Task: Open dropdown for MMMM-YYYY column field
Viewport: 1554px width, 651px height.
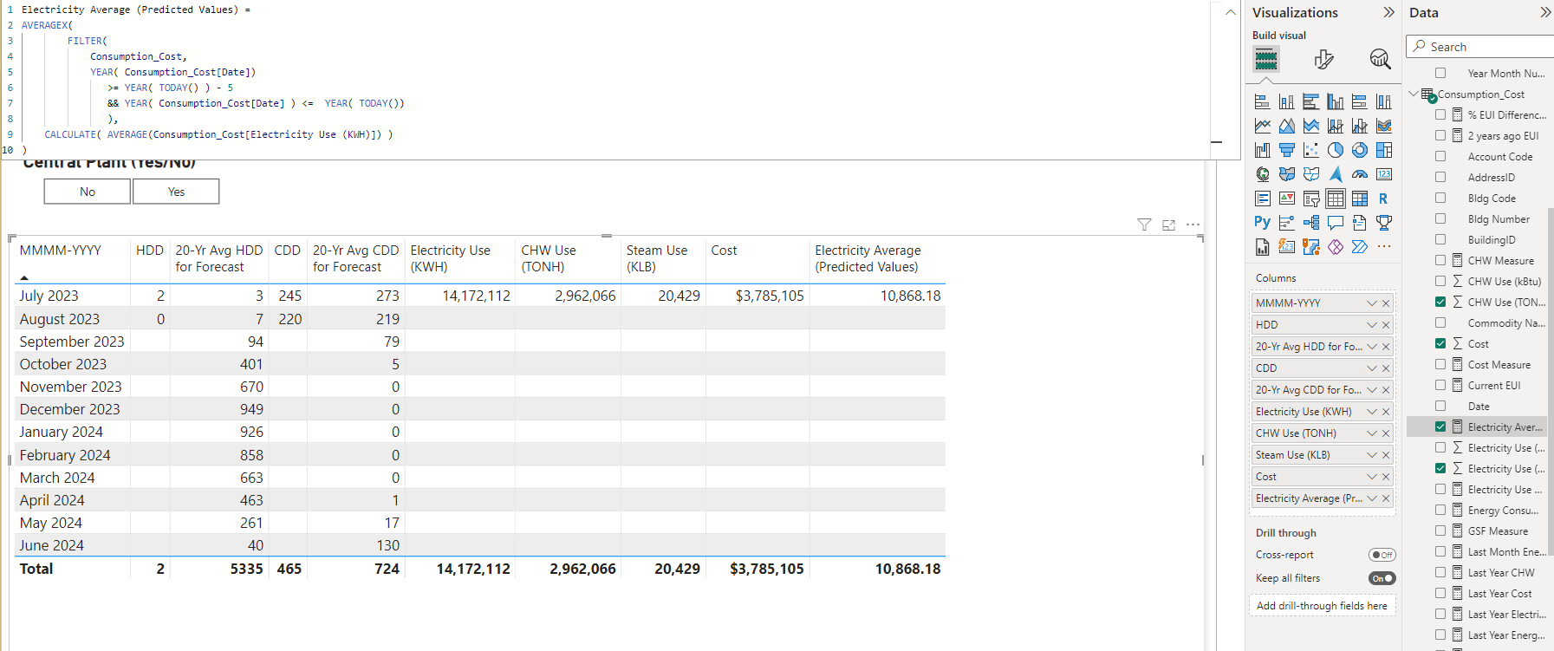Action: 1372,303
